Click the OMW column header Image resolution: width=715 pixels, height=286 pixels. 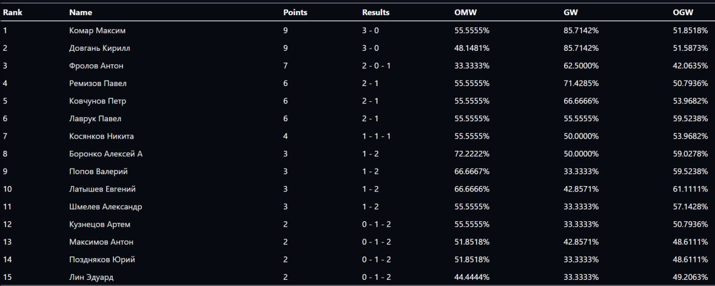point(465,12)
